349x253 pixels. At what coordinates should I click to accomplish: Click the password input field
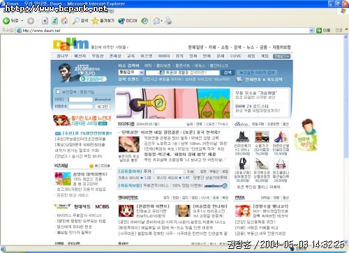point(80,107)
